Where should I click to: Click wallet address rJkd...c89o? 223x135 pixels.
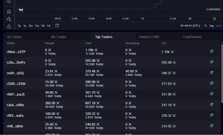pos(15,105)
